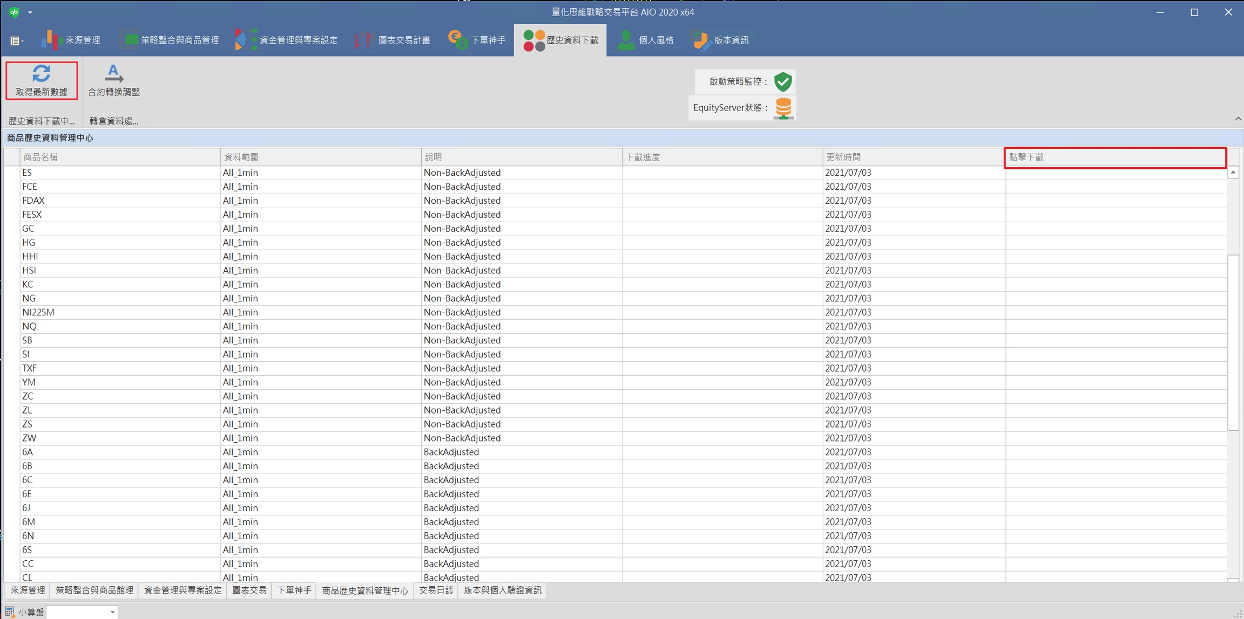Switch to the 交易日誌 bottom tab
Image resolution: width=1244 pixels, height=619 pixels.
[436, 590]
